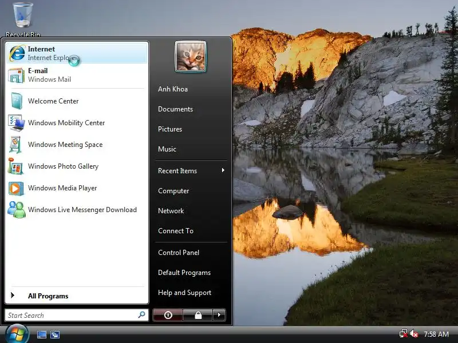Click the Windows Mobility Center text
Screen dimensions: 458x343
(66, 123)
